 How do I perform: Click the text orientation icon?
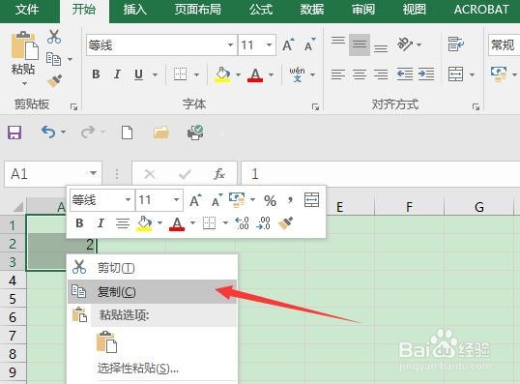pyautogui.click(x=405, y=44)
